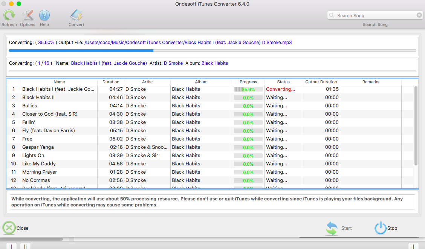Click the 'Black Habits' album link in header
Viewport: 425px width, 249px height.
coord(215,63)
